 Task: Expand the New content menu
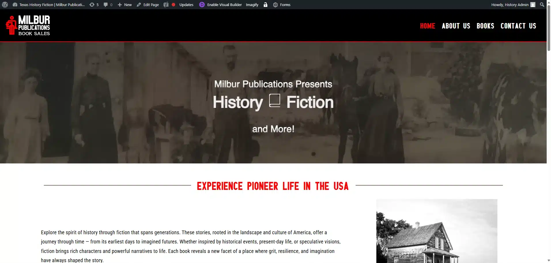coord(124,5)
